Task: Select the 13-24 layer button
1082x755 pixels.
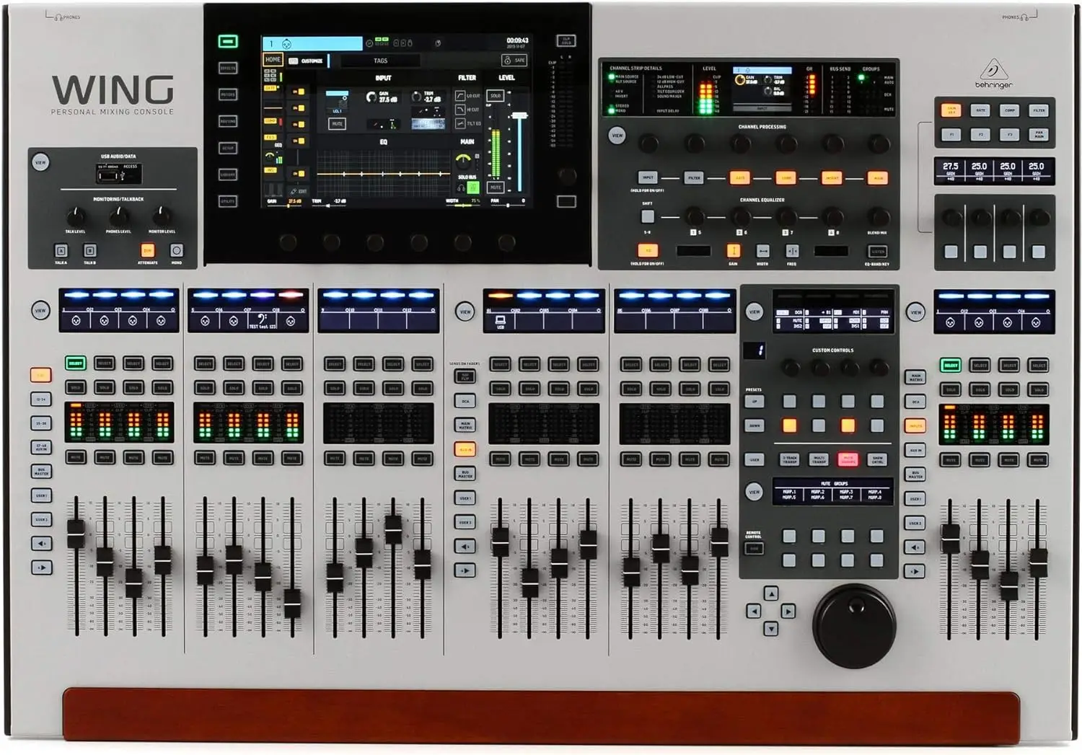Action: coord(41,399)
